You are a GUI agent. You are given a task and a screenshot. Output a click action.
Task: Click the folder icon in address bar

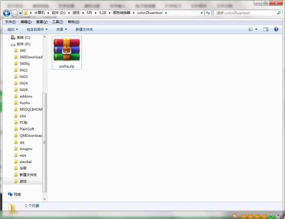[x=26, y=13]
